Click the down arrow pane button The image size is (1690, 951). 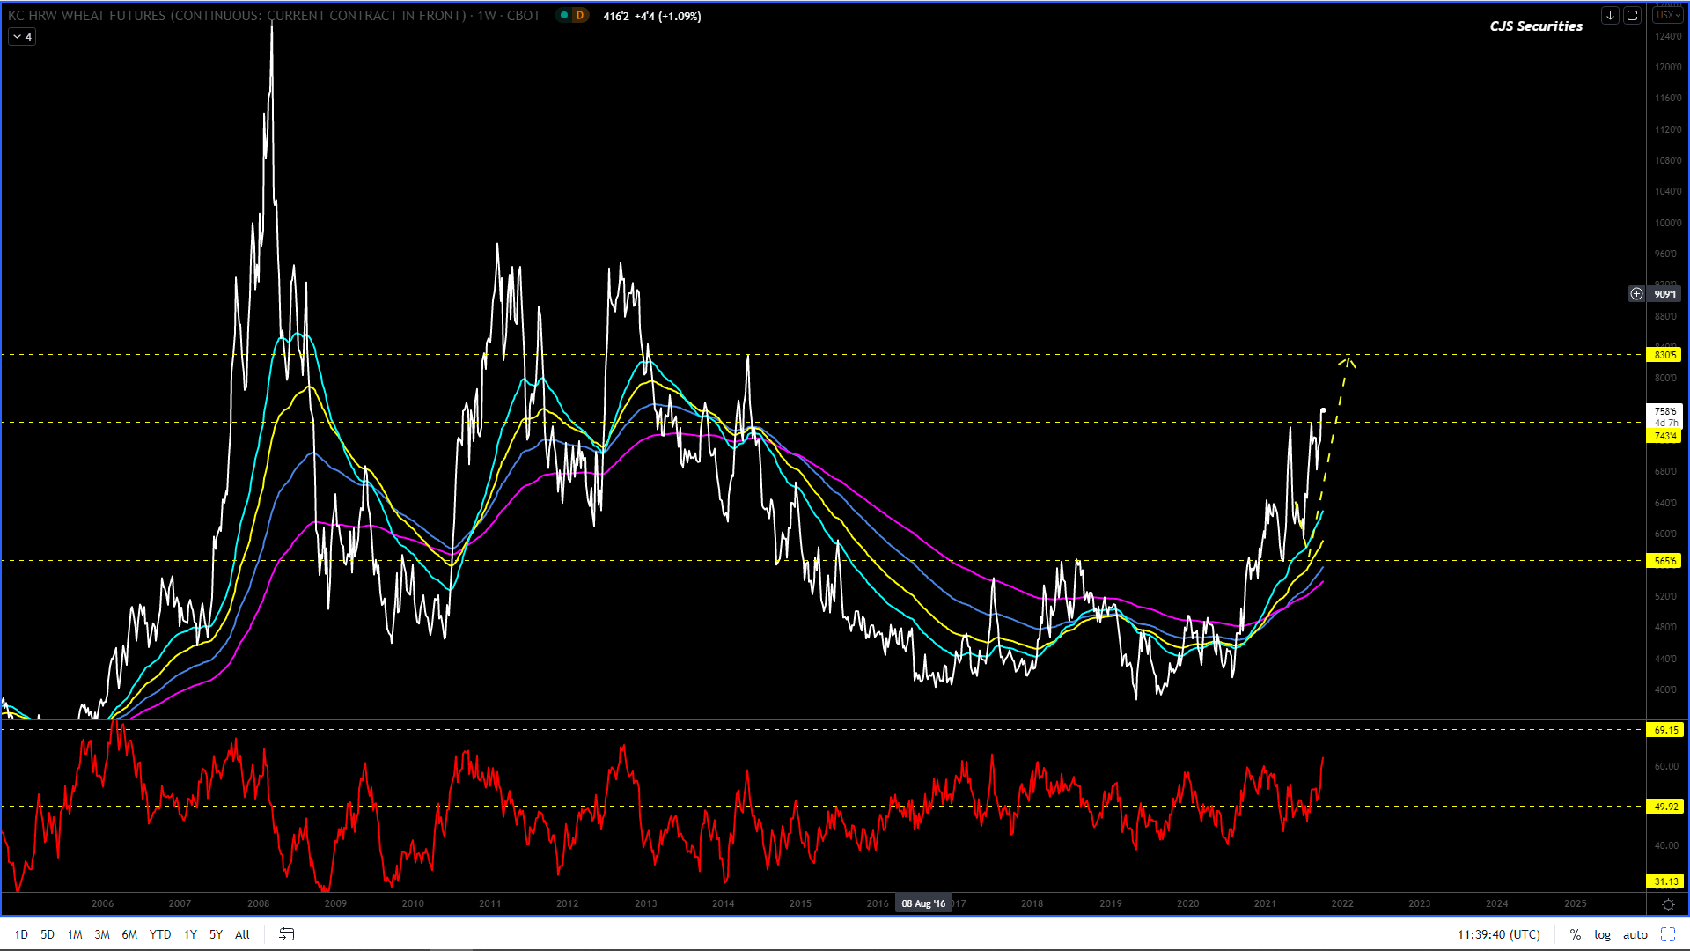(1610, 15)
